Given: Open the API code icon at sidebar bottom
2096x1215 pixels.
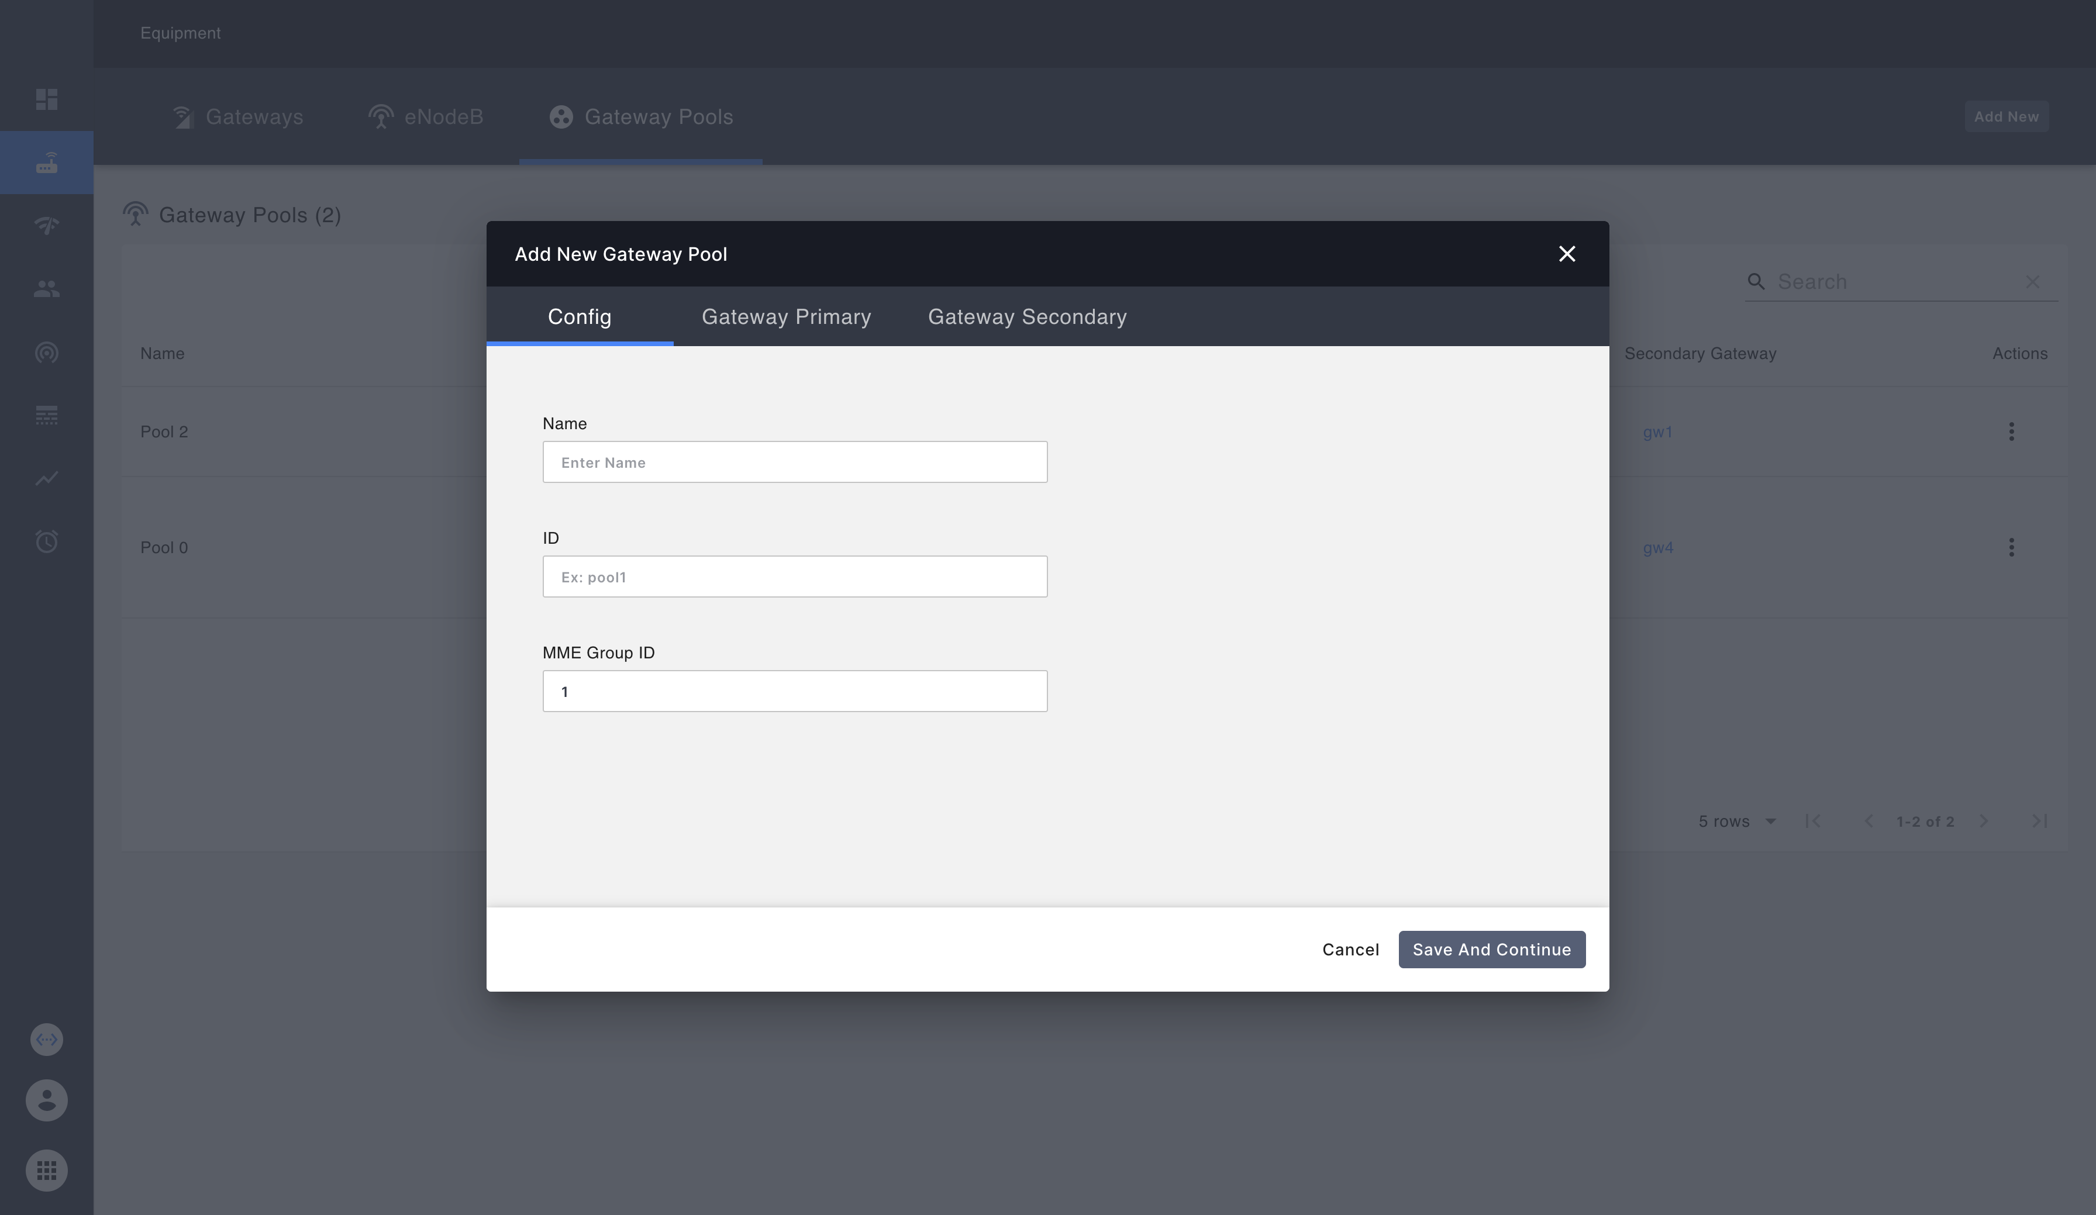Looking at the screenshot, I should [47, 1038].
